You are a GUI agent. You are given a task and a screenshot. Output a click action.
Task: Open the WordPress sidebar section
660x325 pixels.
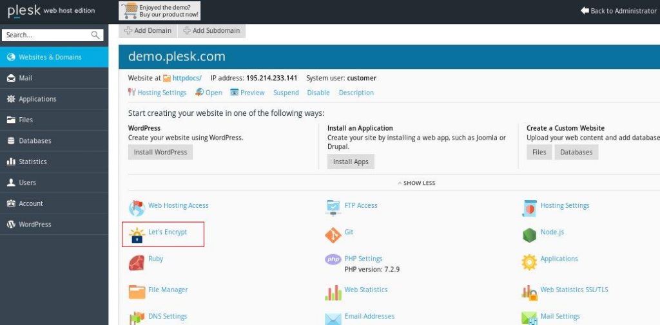click(x=54, y=224)
